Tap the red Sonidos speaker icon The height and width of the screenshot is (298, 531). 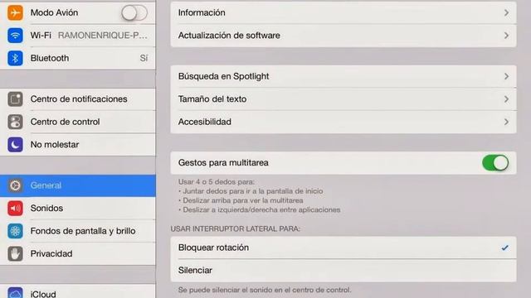[x=15, y=208]
